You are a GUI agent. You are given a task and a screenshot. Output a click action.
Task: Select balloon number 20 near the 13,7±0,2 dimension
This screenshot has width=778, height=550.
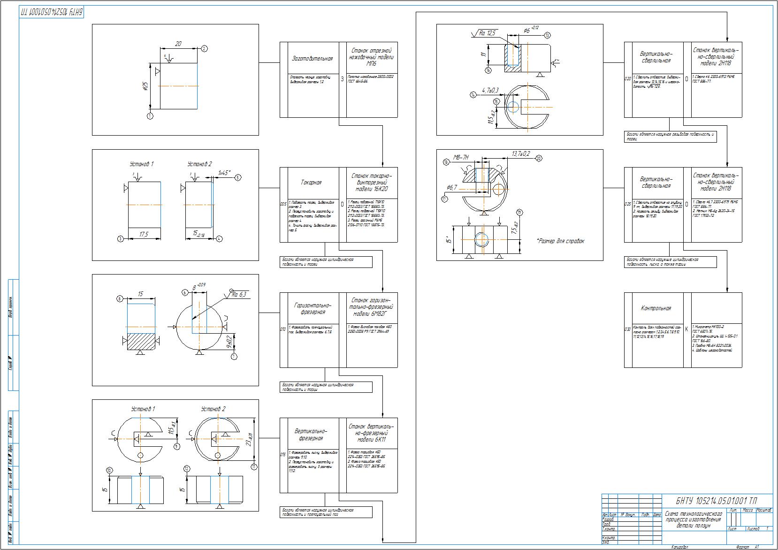click(x=539, y=159)
